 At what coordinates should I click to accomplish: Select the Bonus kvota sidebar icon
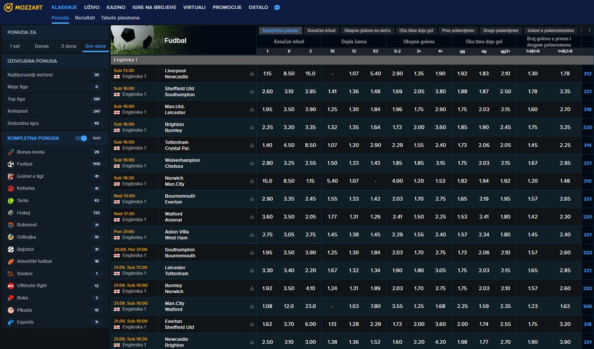point(11,152)
